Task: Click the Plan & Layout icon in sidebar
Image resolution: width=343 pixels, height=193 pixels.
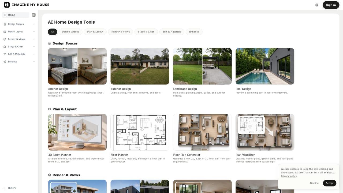Action: click(x=5, y=32)
